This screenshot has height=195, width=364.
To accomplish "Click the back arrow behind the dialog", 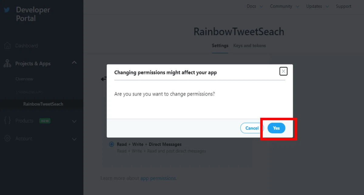I will coord(104,79).
